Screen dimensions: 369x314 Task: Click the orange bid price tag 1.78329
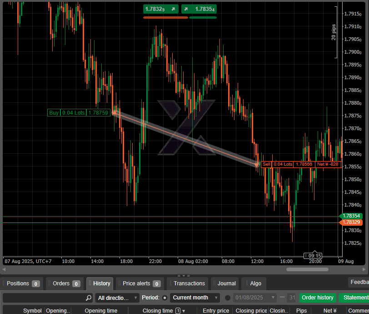[351, 222]
